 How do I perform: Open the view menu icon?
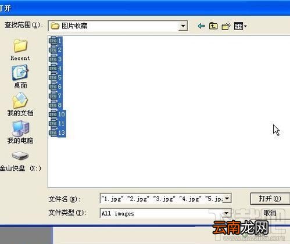[240, 26]
